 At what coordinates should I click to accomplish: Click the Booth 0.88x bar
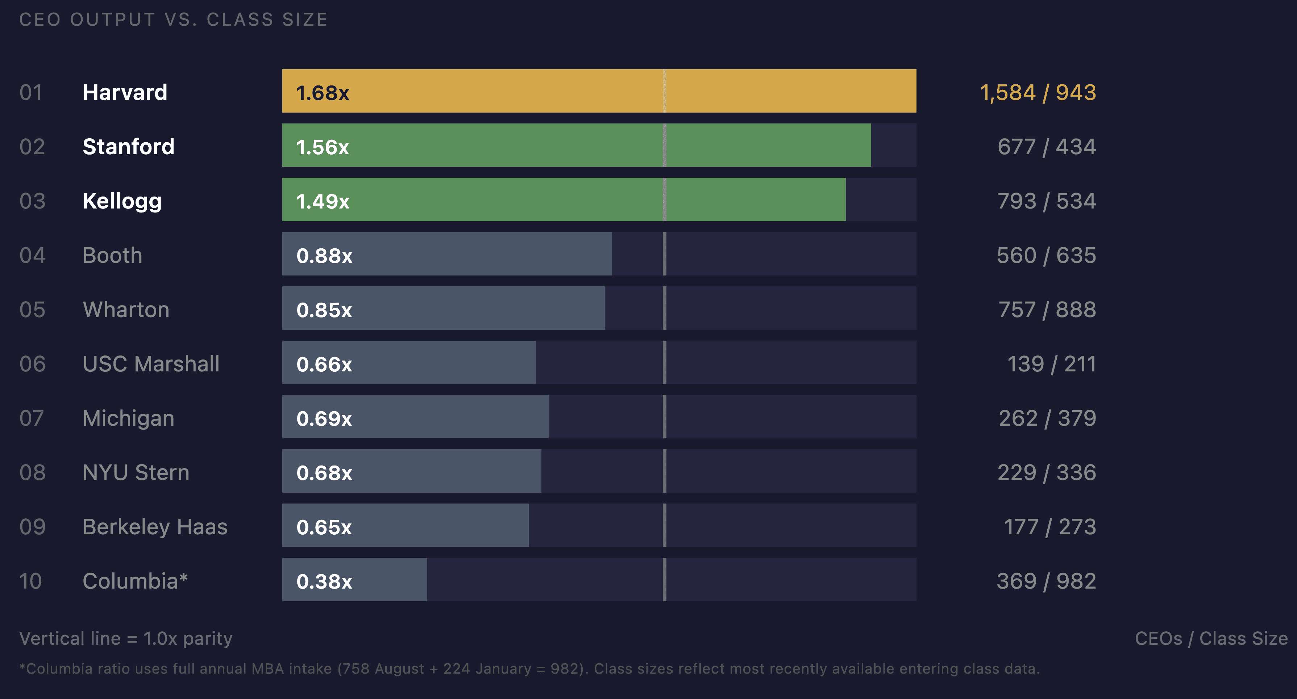446,254
